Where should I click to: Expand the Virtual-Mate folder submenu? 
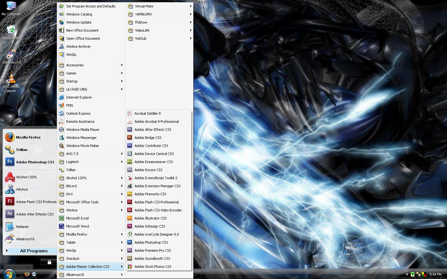[160, 6]
